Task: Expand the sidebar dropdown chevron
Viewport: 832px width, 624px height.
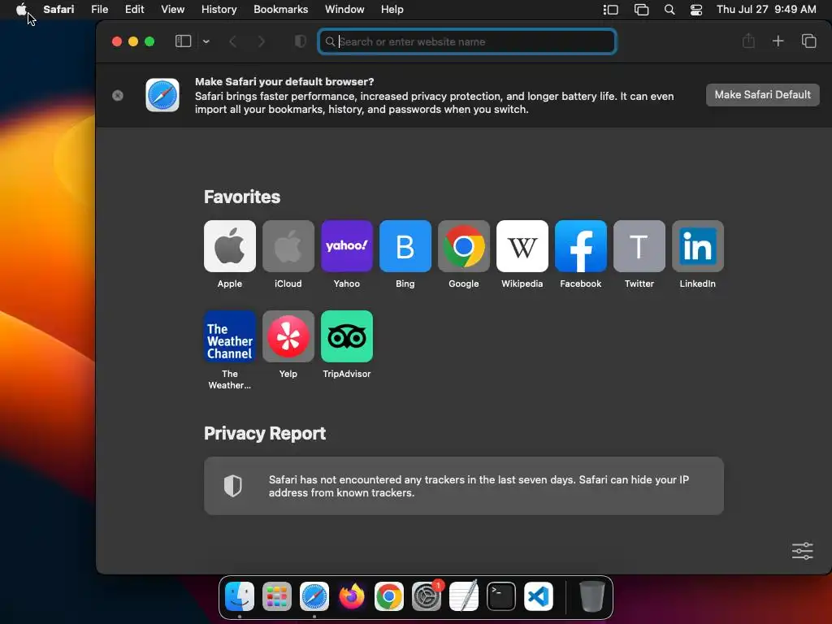Action: click(x=206, y=41)
